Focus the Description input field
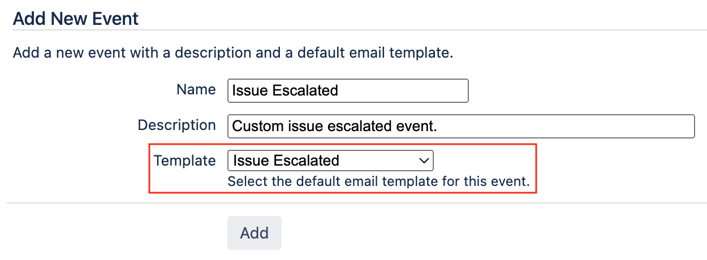 (x=461, y=126)
